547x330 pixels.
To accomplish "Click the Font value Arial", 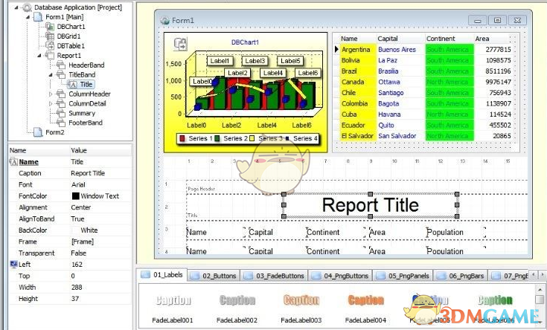I will [78, 184].
